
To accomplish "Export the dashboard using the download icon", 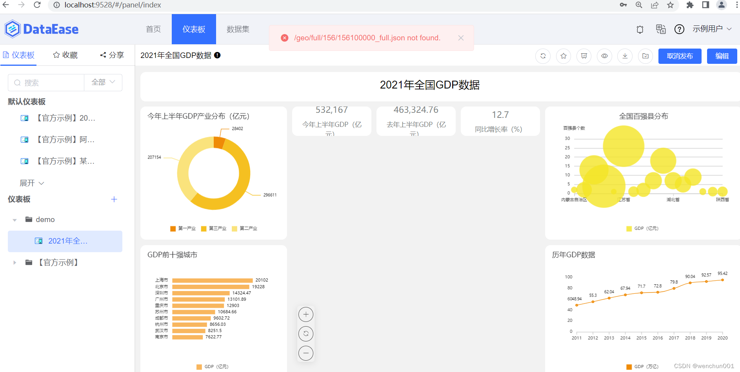I will [x=625, y=56].
